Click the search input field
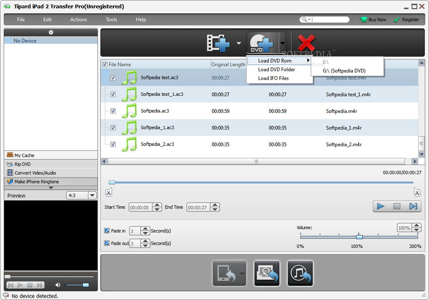This screenshot has height=300, width=429. click(x=331, y=20)
